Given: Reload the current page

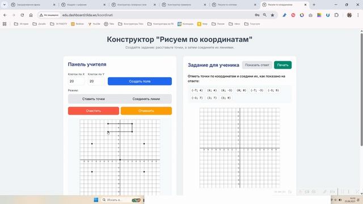Looking at the screenshot, I should [x=22, y=15].
